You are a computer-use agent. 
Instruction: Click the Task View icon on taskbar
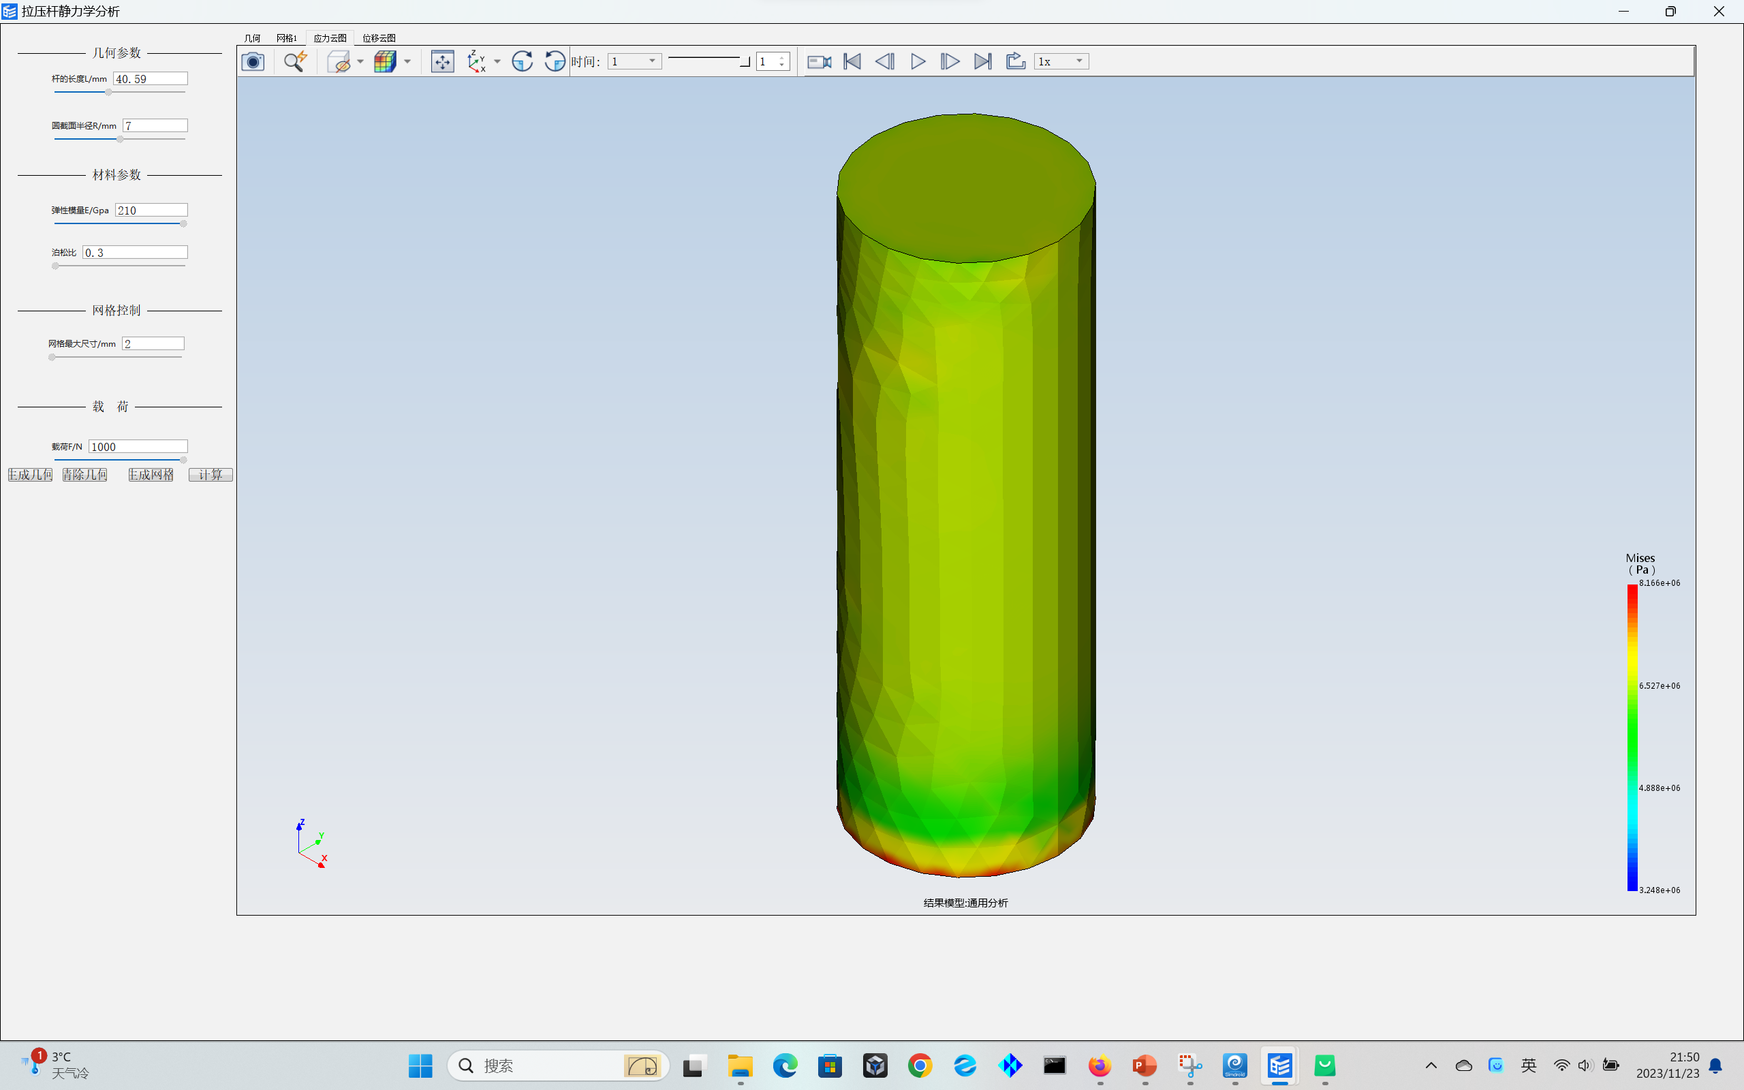(694, 1065)
